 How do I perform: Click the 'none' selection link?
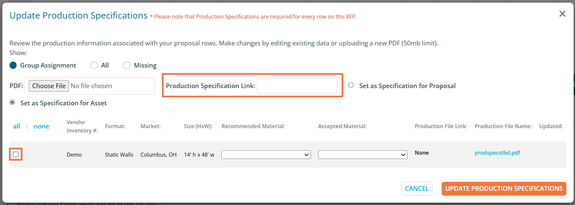point(41,126)
